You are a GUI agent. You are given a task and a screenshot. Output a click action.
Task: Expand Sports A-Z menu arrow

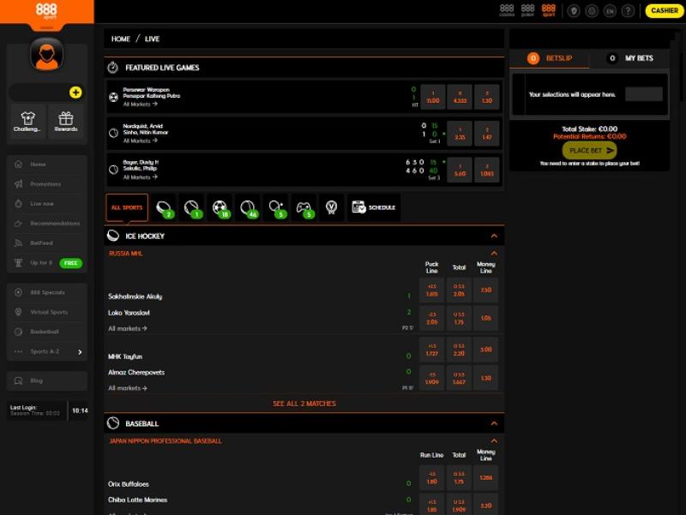click(80, 351)
